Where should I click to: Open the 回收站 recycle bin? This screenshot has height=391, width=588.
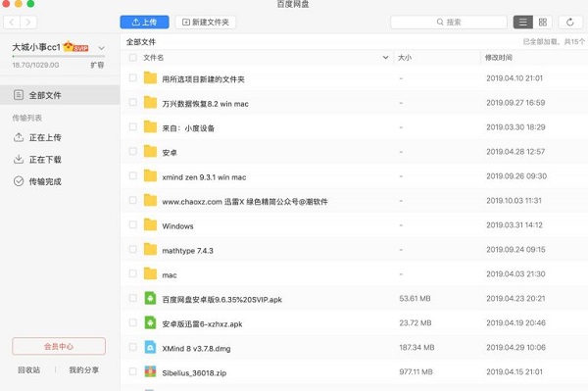click(28, 370)
